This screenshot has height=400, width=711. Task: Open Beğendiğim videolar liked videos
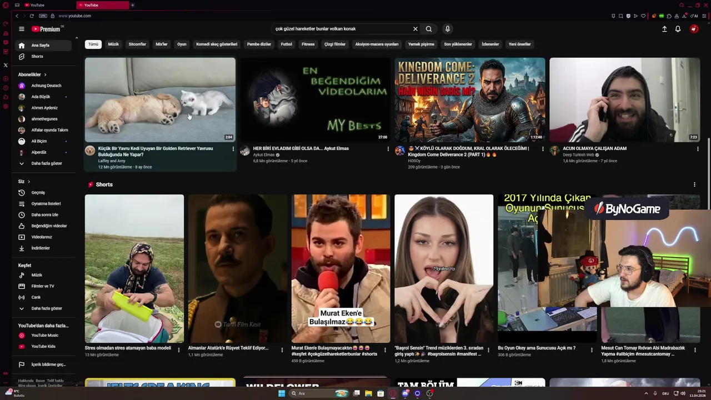point(44,226)
